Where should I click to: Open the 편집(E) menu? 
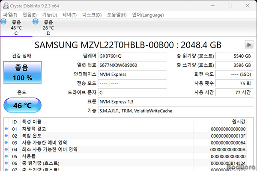pyautogui.click(x=30, y=15)
